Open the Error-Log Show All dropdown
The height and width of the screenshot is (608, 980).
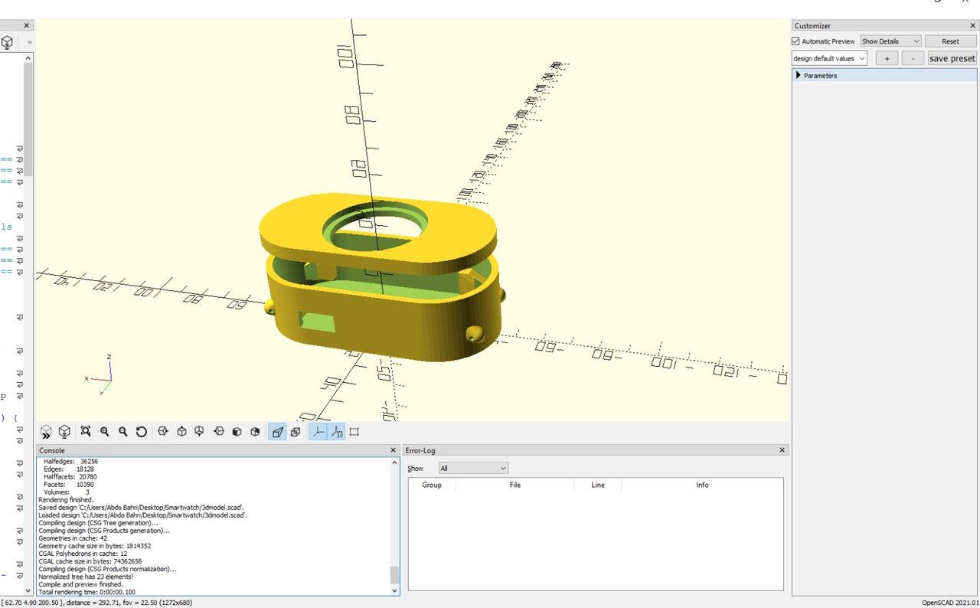coord(473,468)
